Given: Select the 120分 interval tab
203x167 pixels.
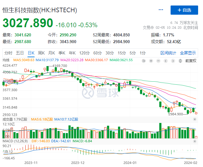Looking at the screenshot, I should (84, 53).
